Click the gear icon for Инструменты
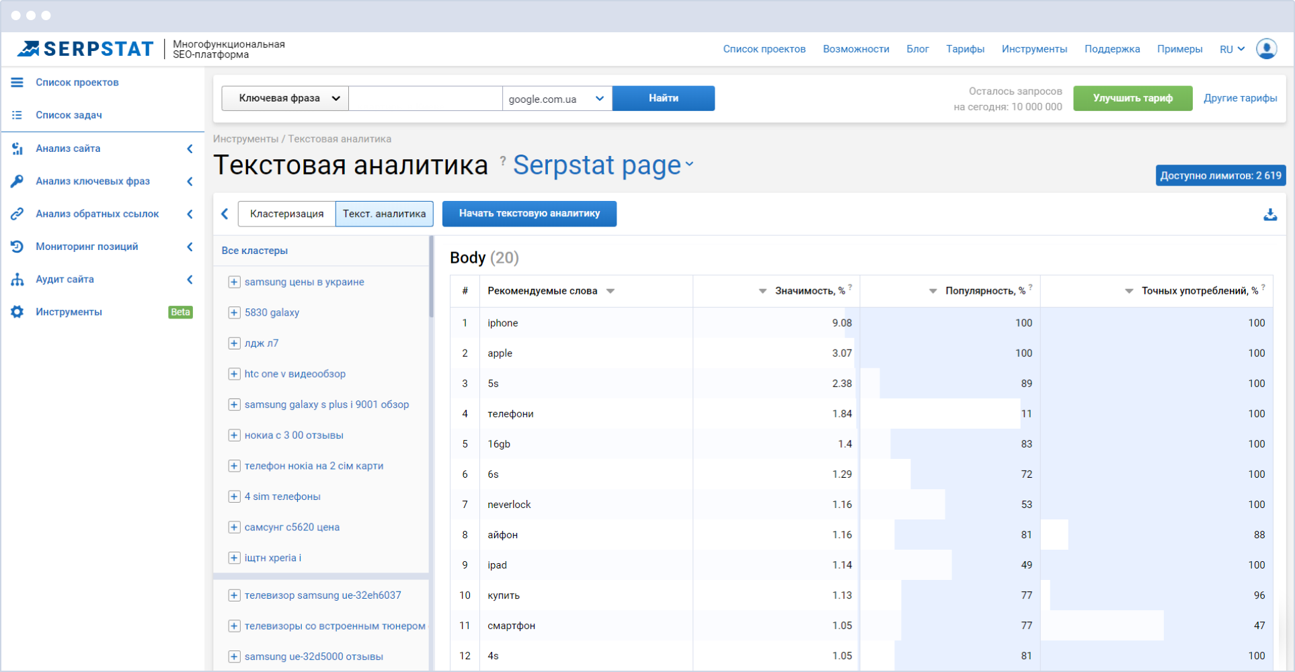This screenshot has width=1295, height=672. click(x=17, y=312)
